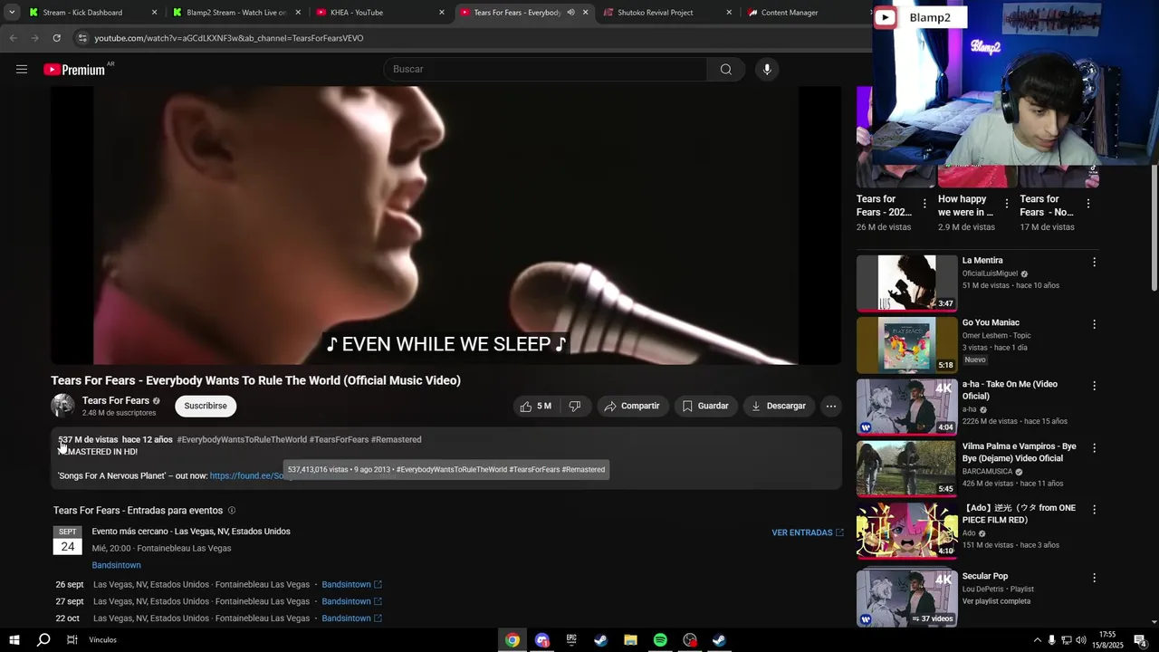Open options menu for La Mentira
Viewport: 1159px width, 652px height.
1094,262
